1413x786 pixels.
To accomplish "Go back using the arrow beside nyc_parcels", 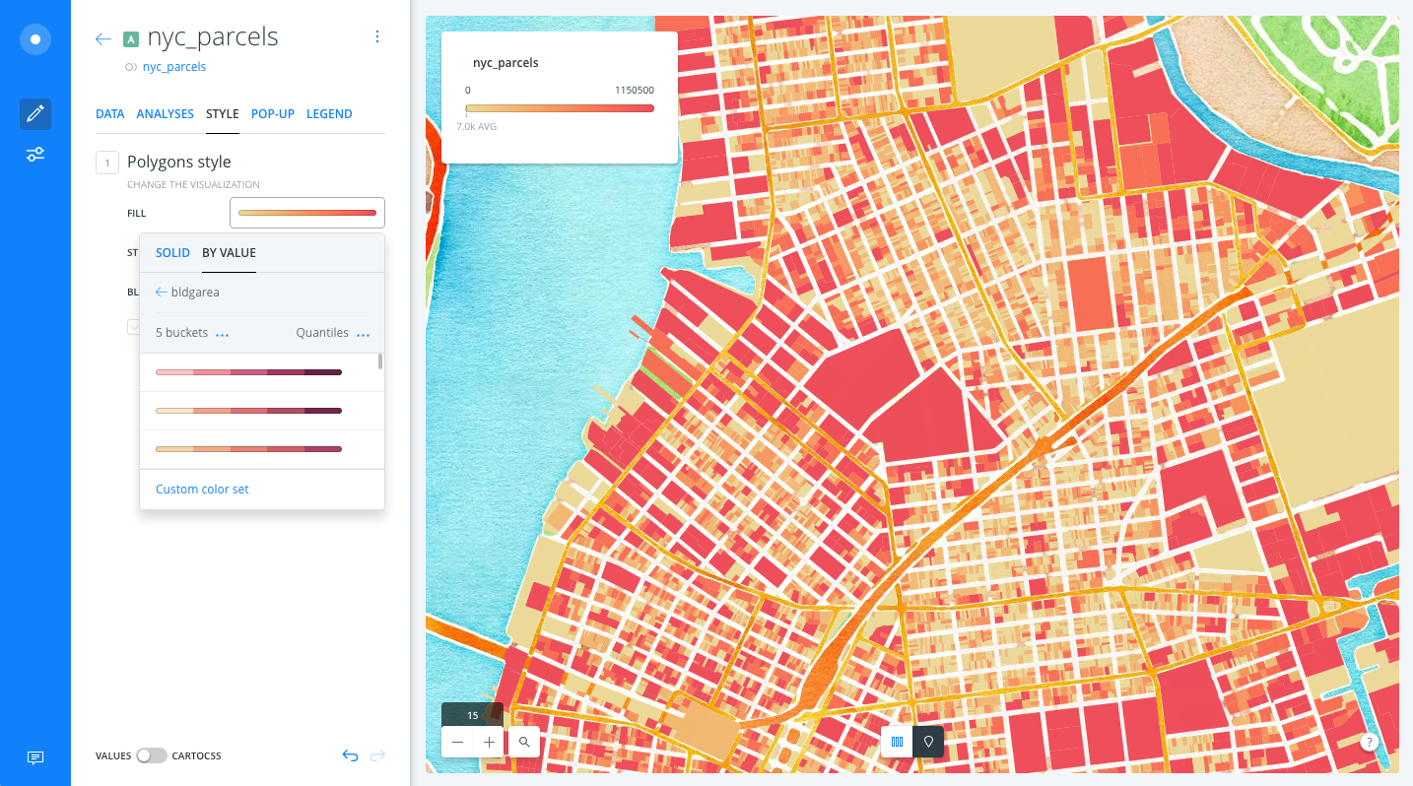I will click(103, 38).
